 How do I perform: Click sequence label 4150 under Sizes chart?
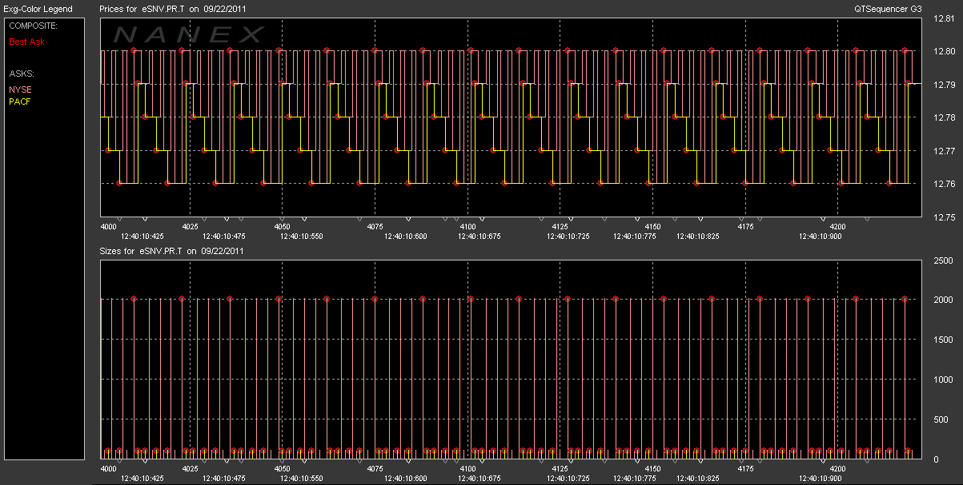click(x=652, y=469)
